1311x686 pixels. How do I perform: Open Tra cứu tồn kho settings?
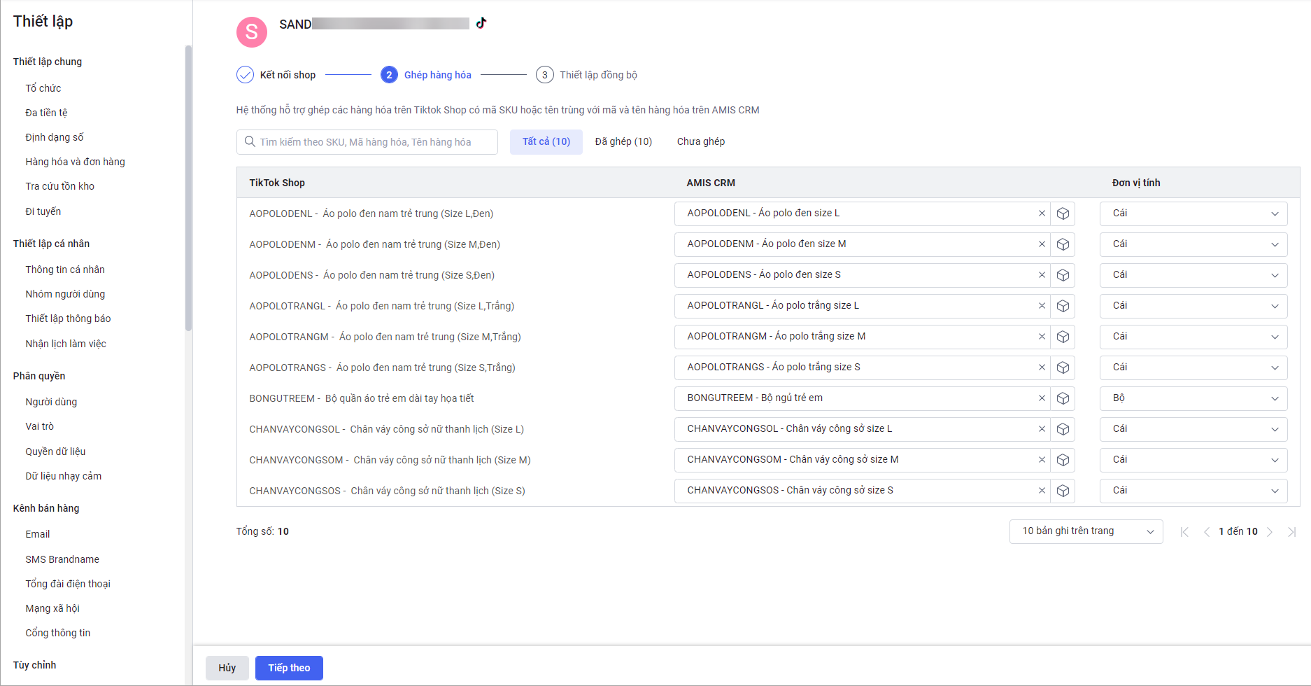coord(60,186)
